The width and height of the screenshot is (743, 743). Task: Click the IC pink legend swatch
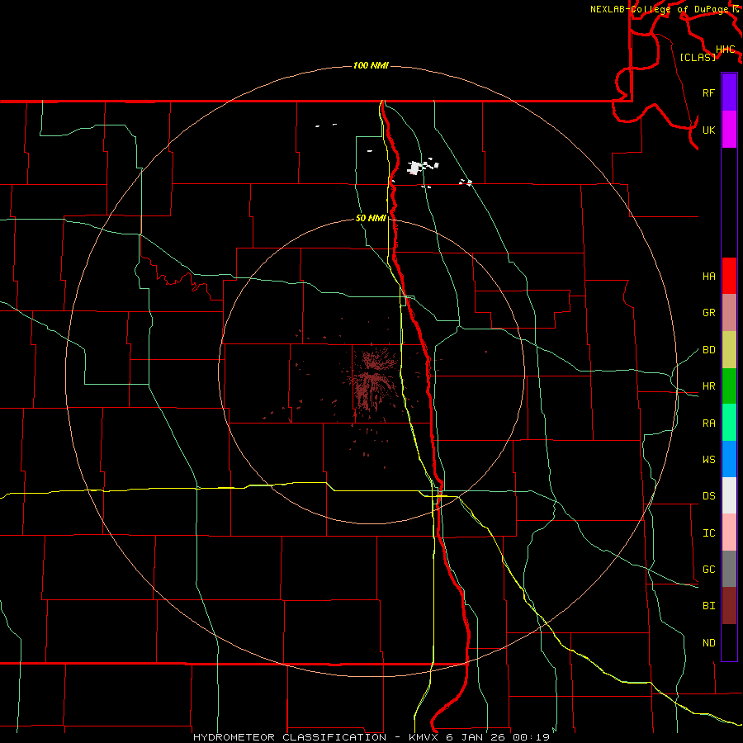tap(729, 532)
